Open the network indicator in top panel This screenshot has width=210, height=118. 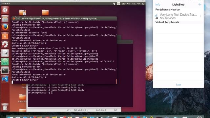click(114, 4)
